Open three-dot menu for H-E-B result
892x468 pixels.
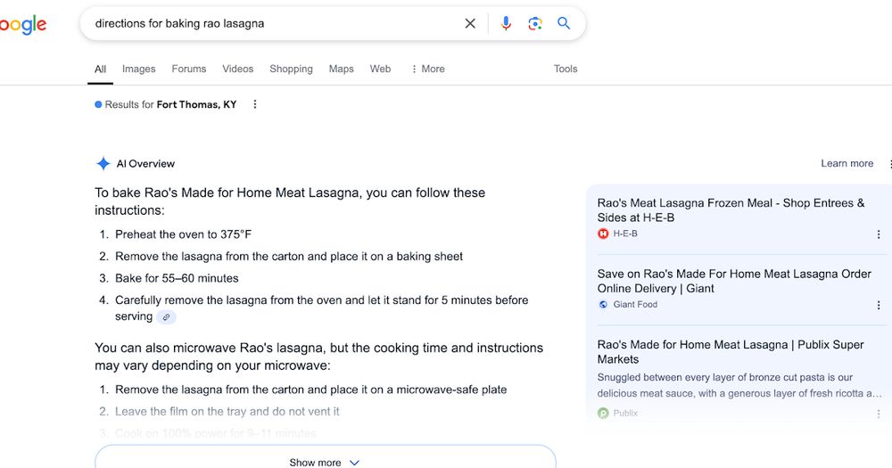click(879, 234)
